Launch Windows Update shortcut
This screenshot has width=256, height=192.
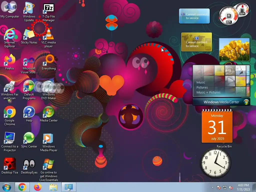click(x=29, y=11)
